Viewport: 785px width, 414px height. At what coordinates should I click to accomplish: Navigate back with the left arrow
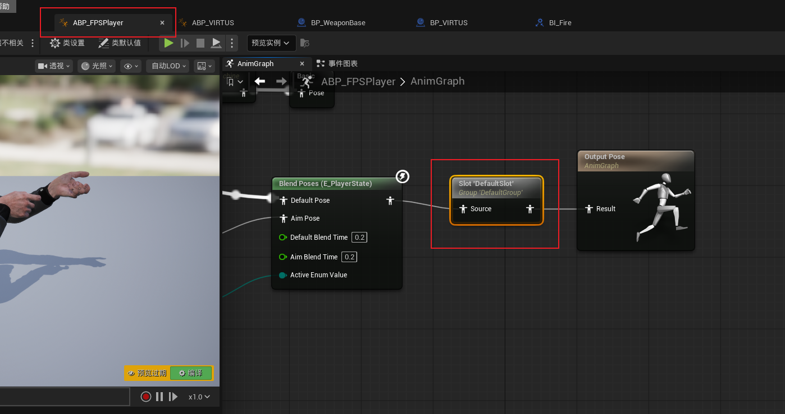click(259, 81)
